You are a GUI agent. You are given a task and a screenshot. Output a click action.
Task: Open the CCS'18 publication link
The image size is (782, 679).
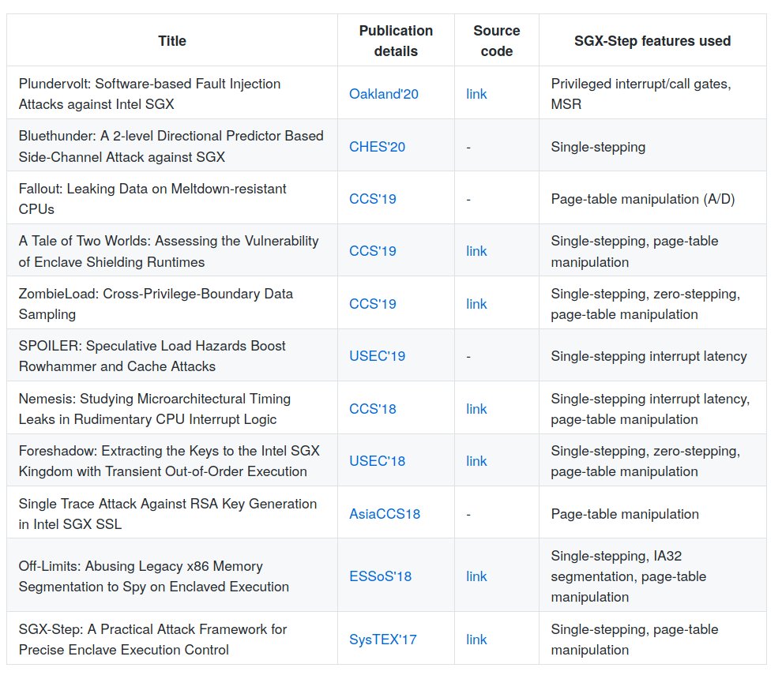pyautogui.click(x=373, y=409)
